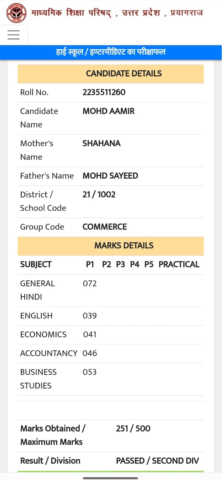Click total marks 251 / 500

(133, 429)
